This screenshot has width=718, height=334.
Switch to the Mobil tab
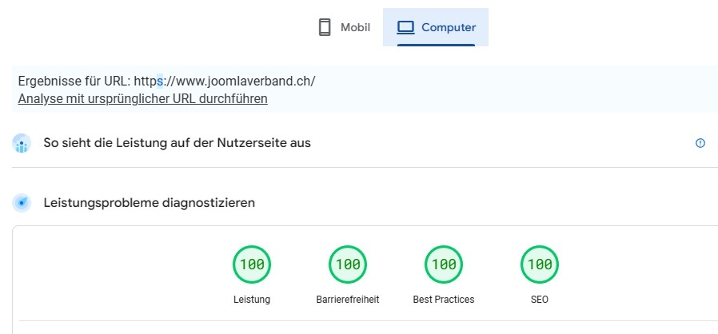(x=345, y=28)
